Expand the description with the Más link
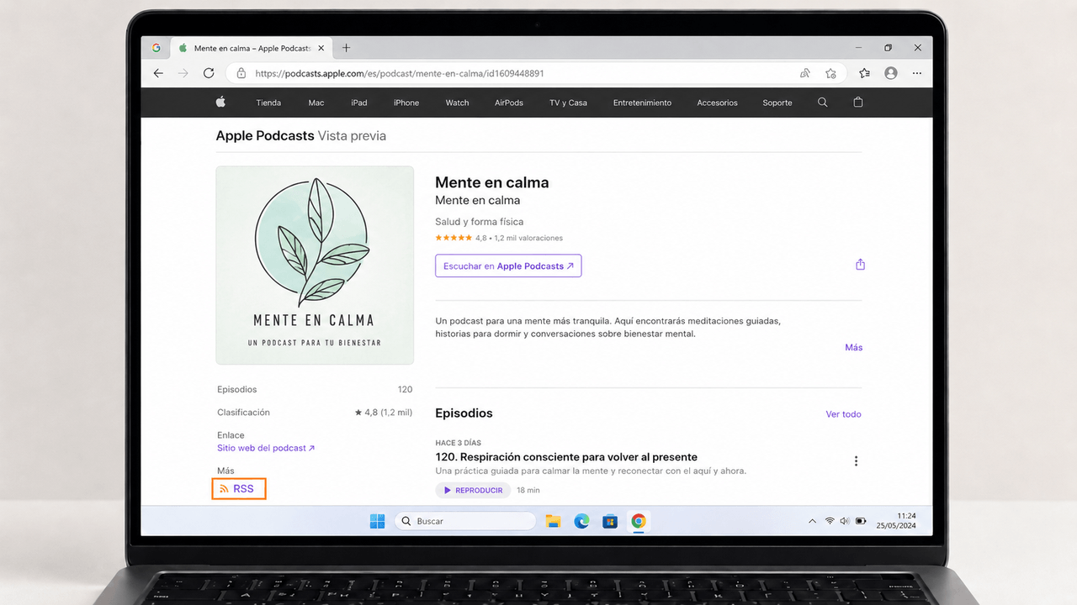The height and width of the screenshot is (605, 1077). point(854,347)
